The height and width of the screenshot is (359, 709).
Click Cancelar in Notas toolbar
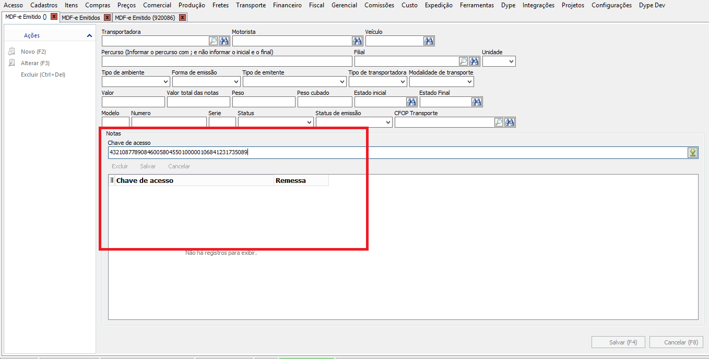(x=179, y=166)
